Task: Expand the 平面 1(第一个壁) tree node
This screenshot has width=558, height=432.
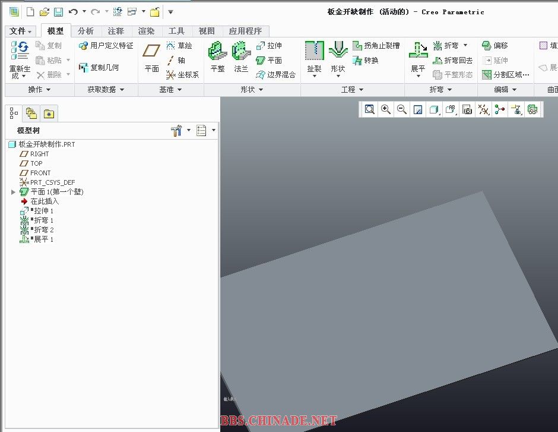Action: click(x=14, y=192)
